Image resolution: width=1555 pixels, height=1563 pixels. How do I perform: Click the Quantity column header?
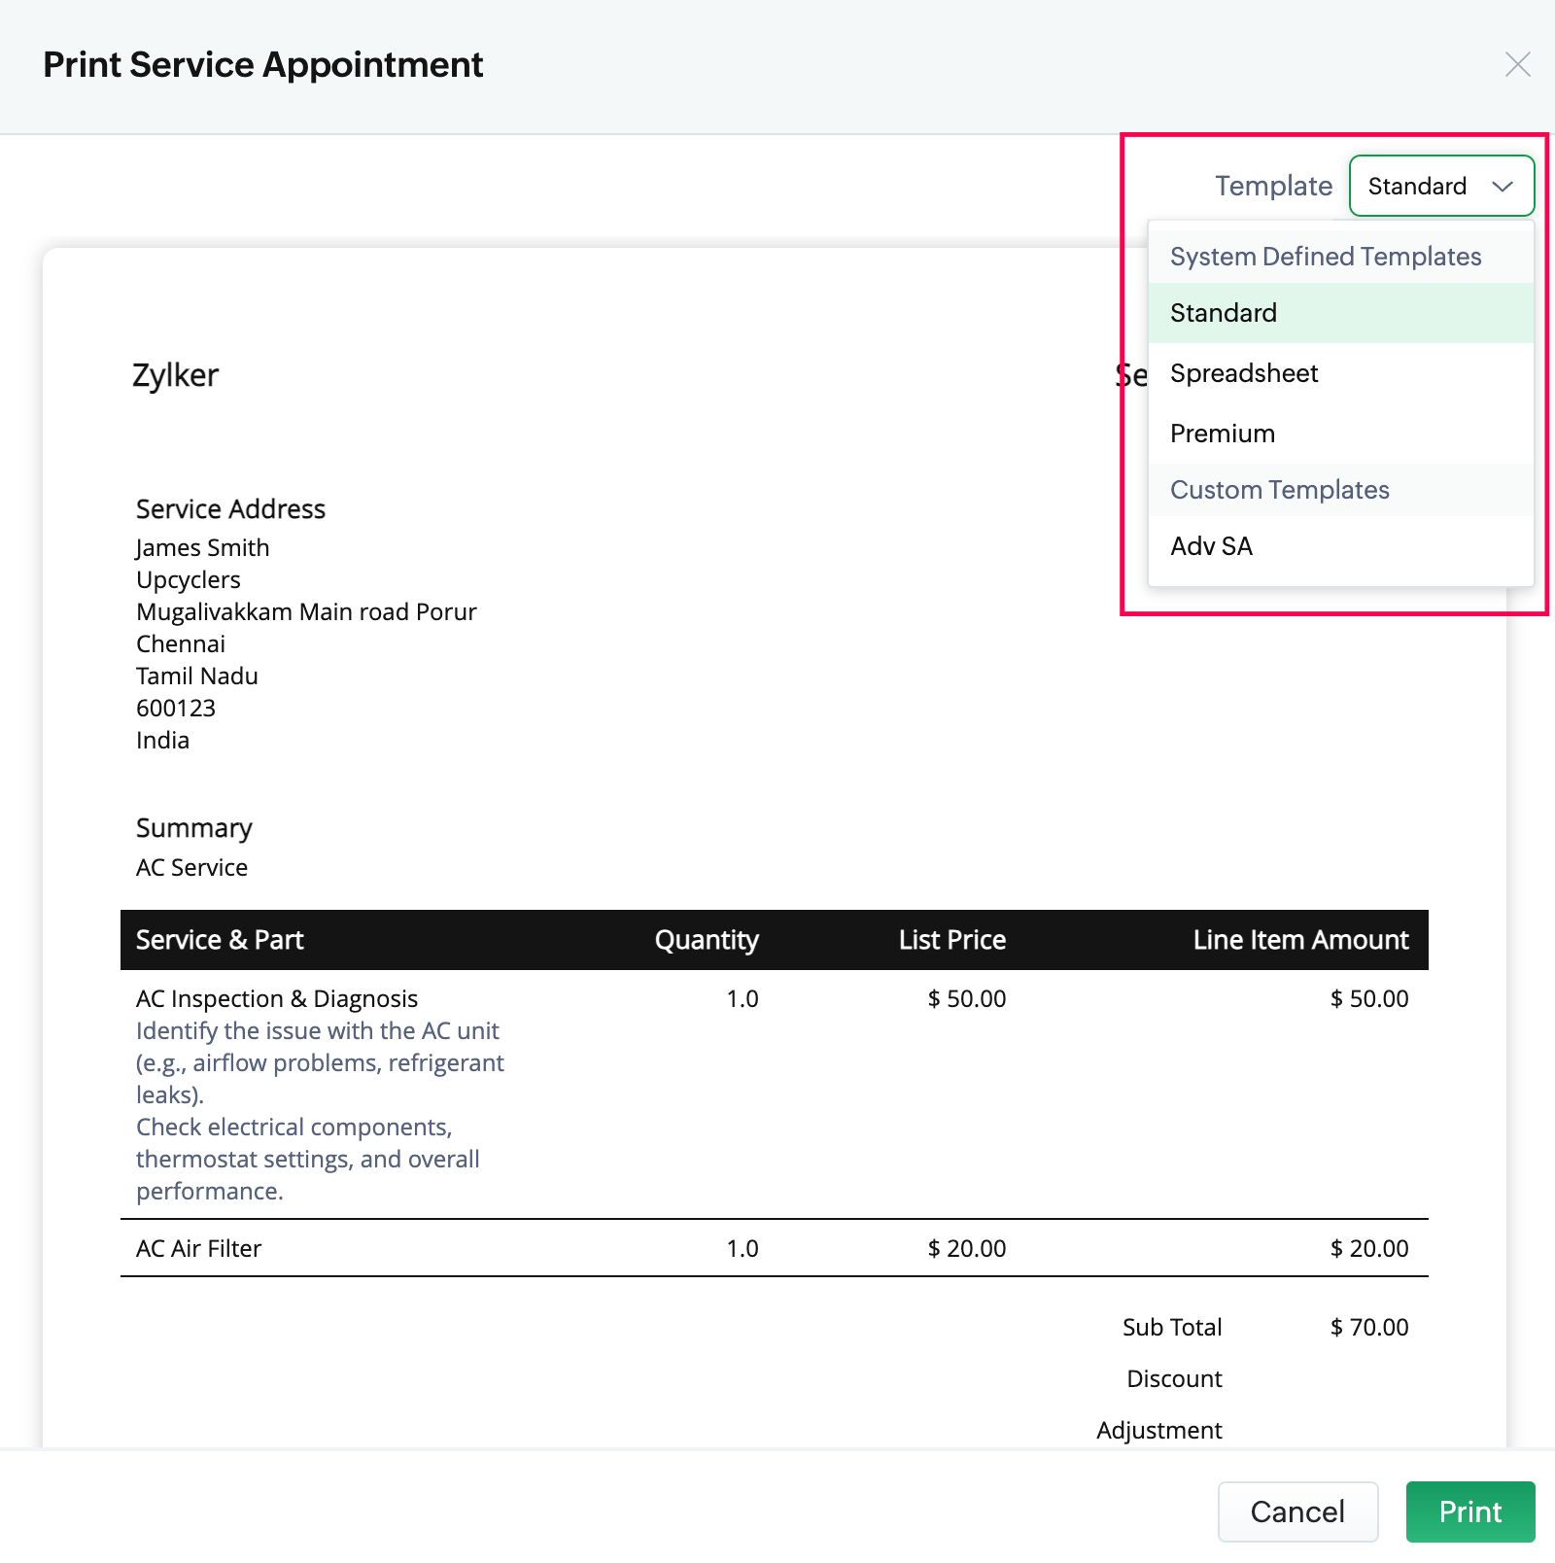[x=707, y=940]
